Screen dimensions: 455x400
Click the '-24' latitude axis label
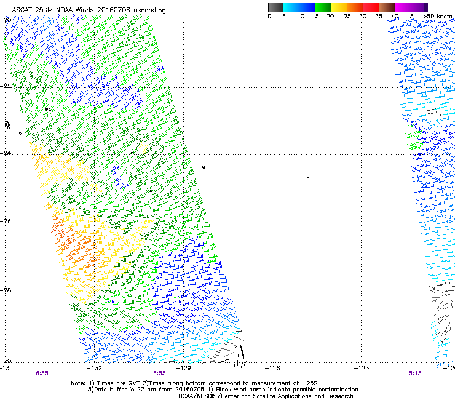click(6, 153)
